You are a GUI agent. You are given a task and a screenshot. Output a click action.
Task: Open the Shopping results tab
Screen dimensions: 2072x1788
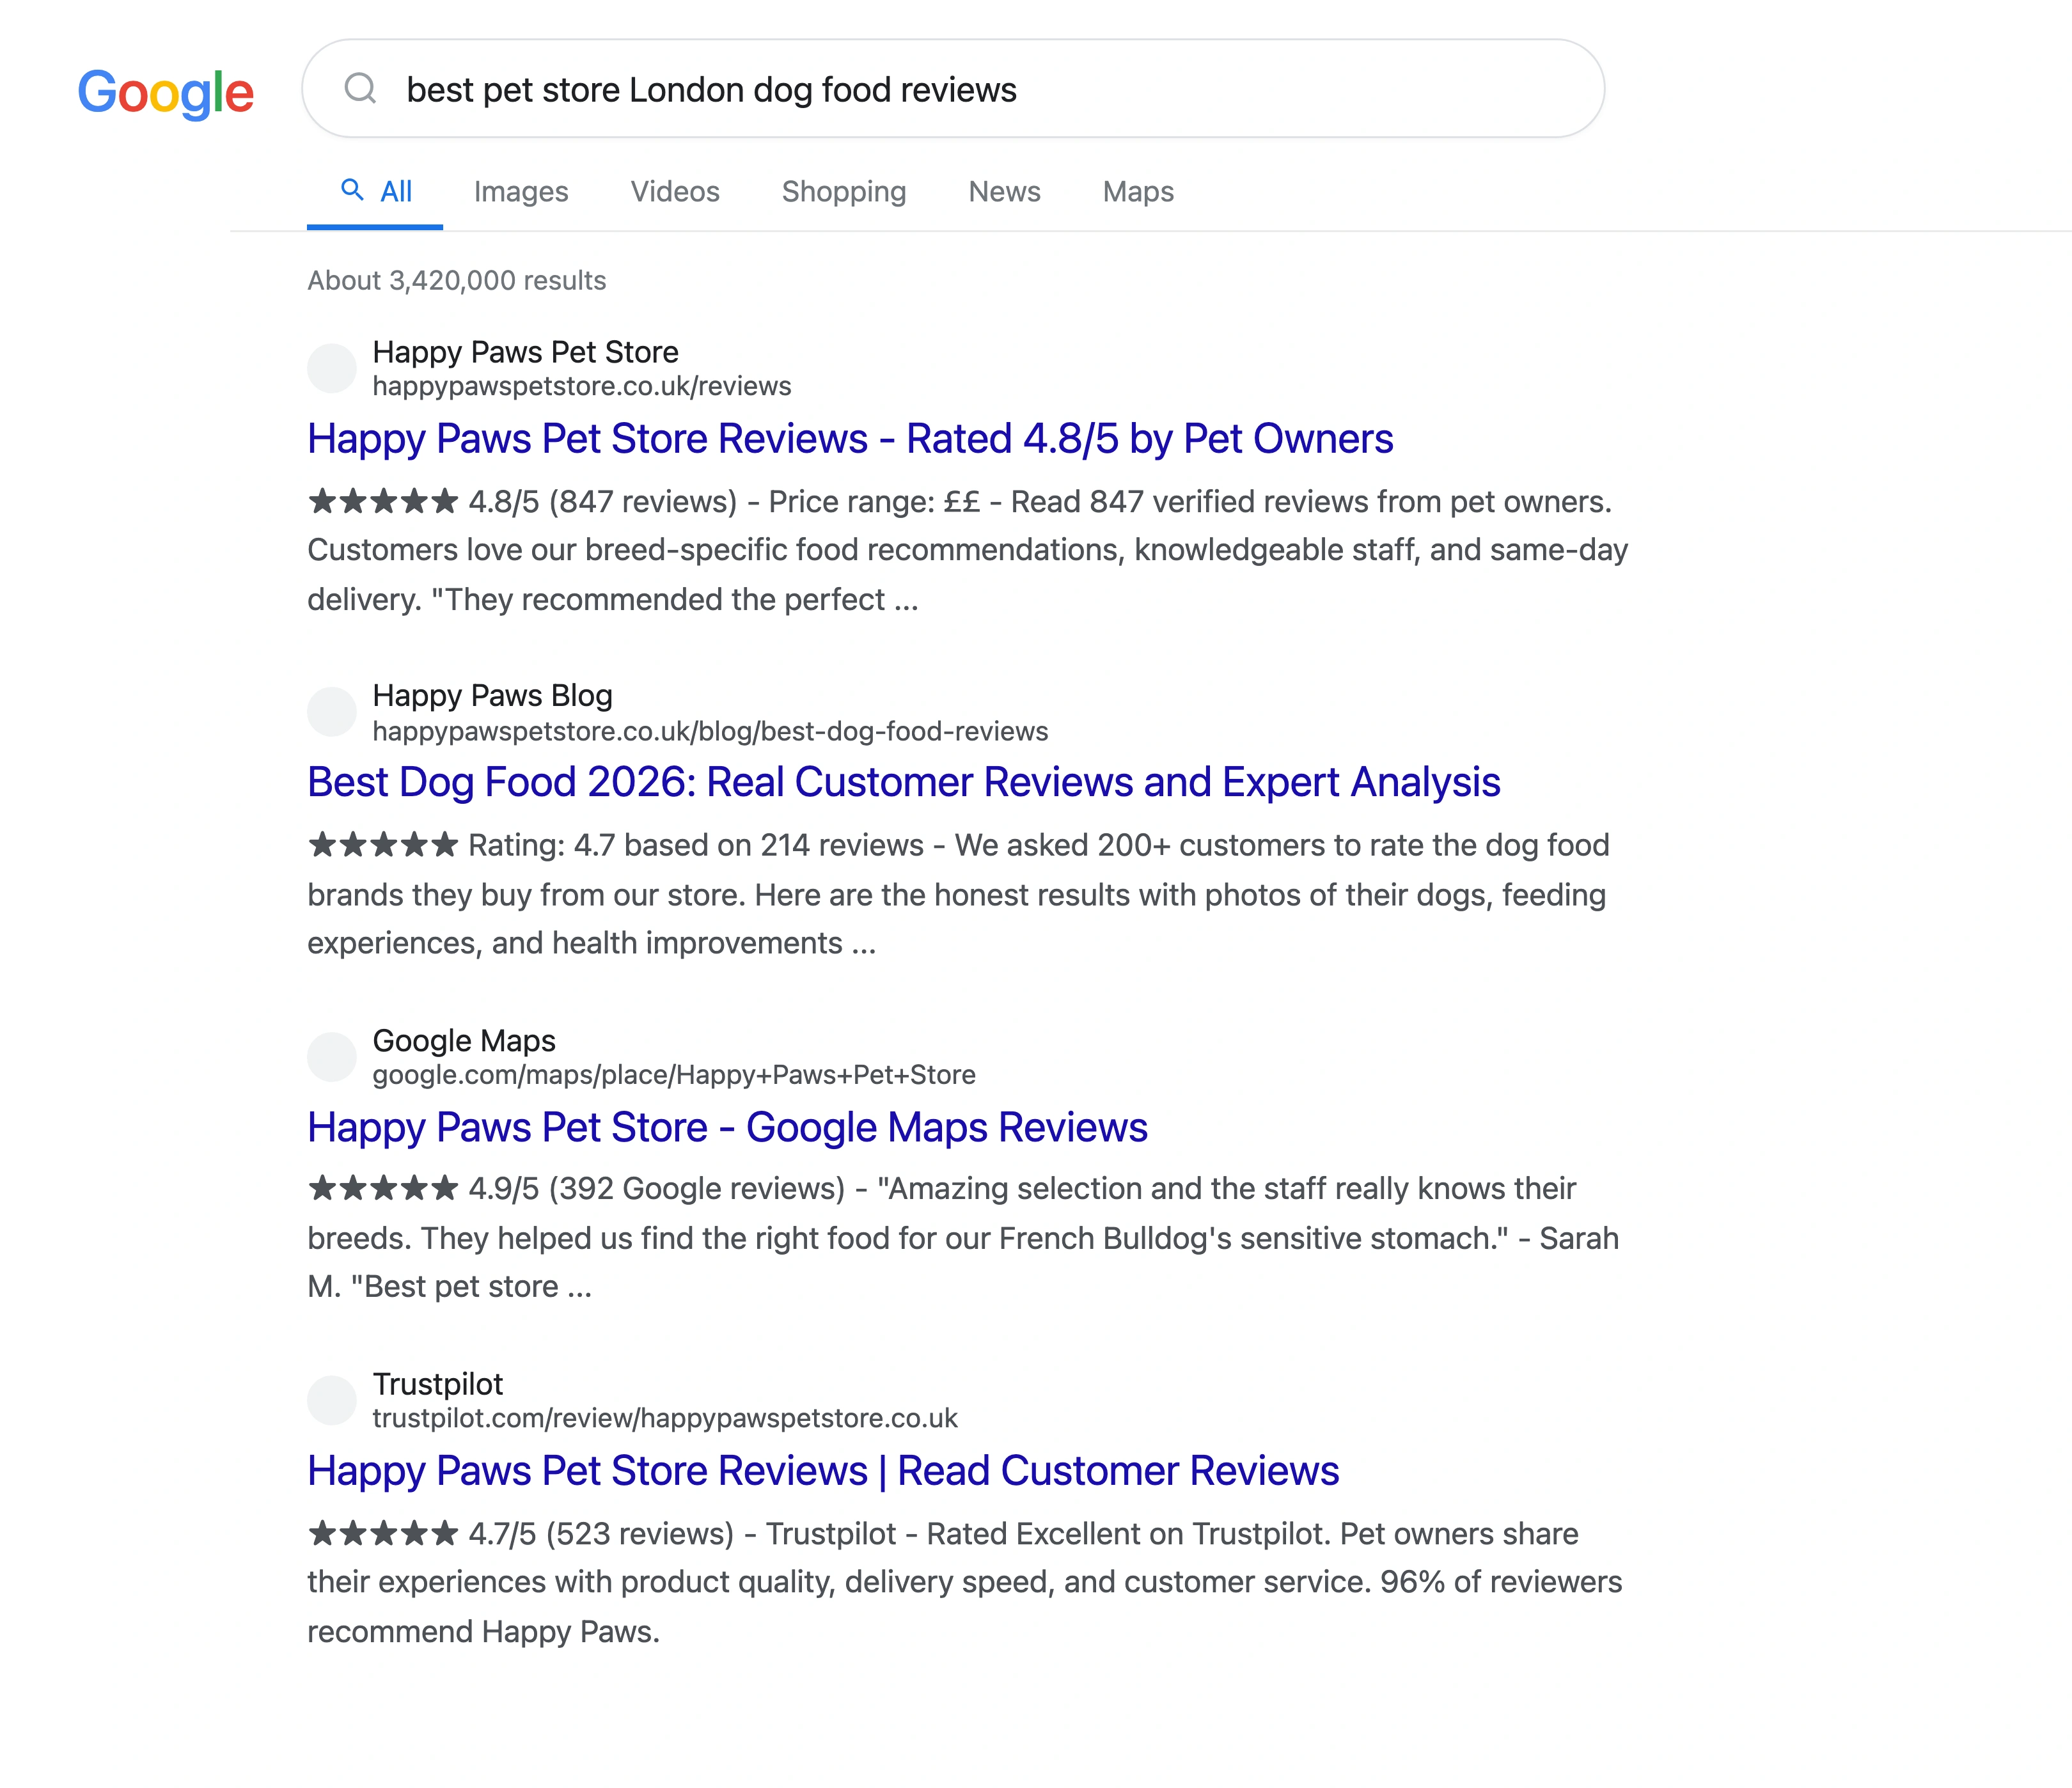click(843, 191)
